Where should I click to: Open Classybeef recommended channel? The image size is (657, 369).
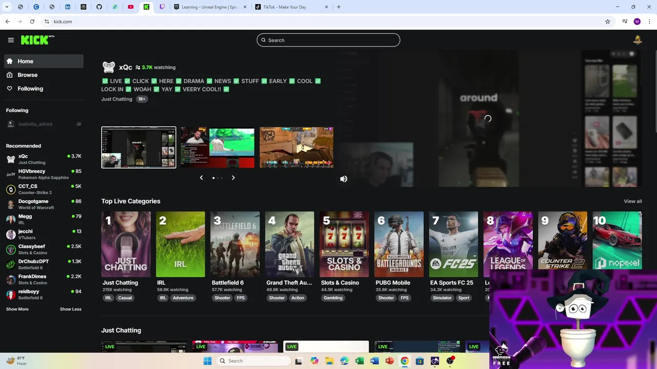coord(44,249)
